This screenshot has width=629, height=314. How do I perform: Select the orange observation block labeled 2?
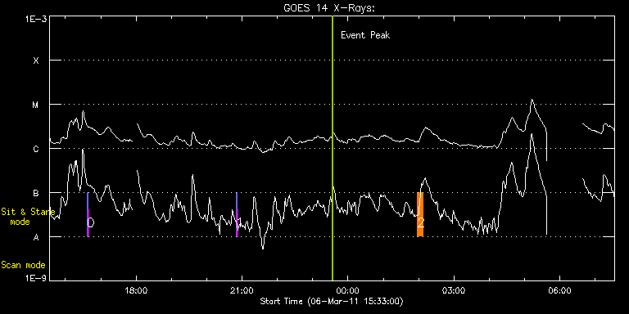(420, 215)
